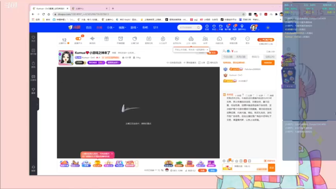Open the 上车一起玩 car icon
Viewport: 336px width, 189px height.
[x=191, y=39]
